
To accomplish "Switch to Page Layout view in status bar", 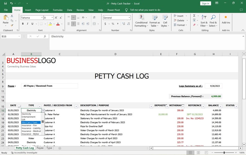I will 198,153.
